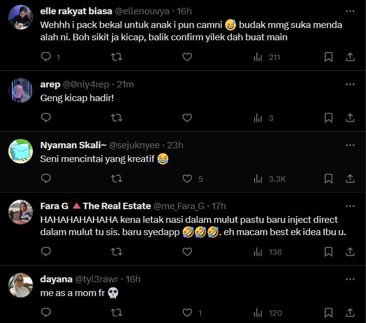The height and width of the screenshot is (323, 366).
Task: Bookmark Fara G's tweet
Action: coord(329,252)
